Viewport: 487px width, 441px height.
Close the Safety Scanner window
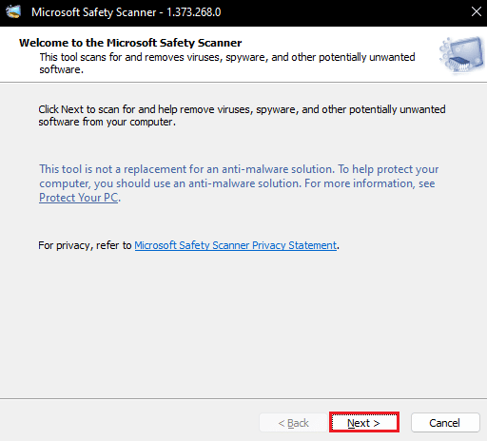point(476,12)
